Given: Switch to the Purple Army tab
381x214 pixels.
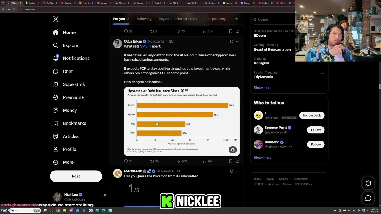Looking at the screenshot, I should coord(216,19).
